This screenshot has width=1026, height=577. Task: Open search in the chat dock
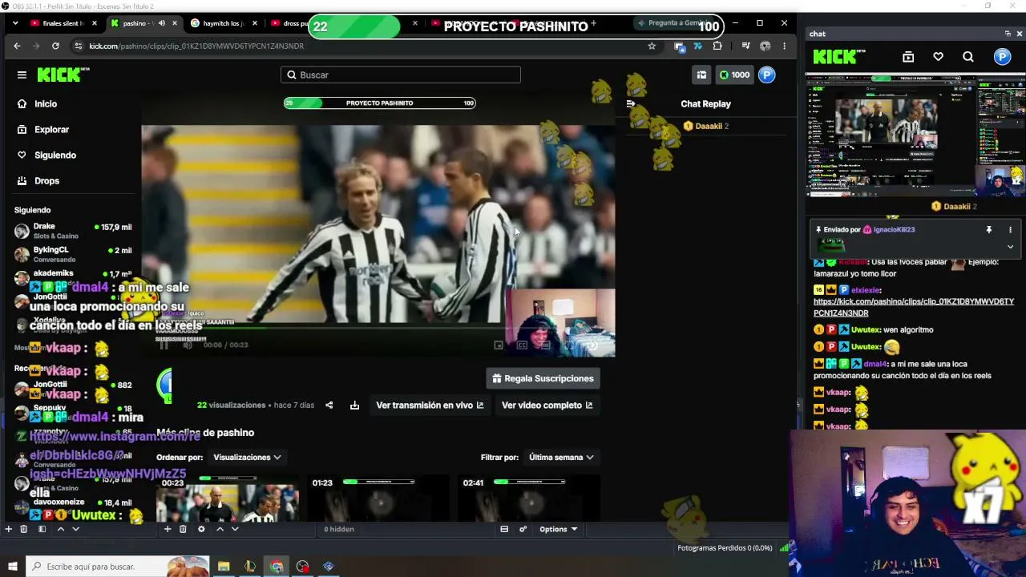point(968,57)
